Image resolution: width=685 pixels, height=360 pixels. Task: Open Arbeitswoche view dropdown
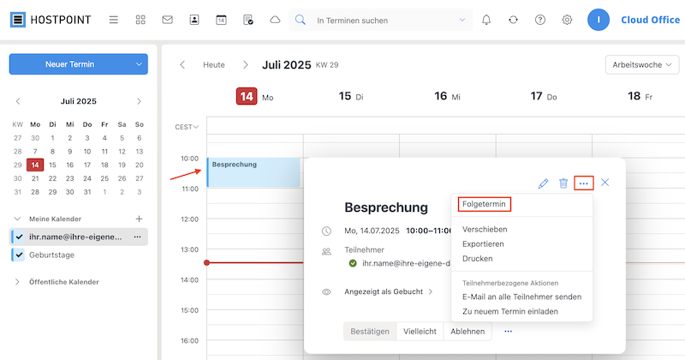[x=641, y=65]
